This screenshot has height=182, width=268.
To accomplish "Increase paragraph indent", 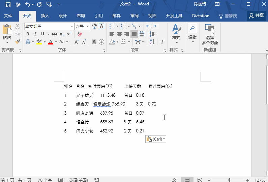I will (156, 26).
